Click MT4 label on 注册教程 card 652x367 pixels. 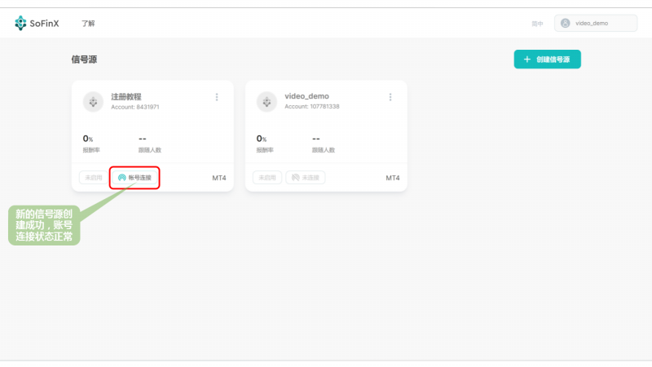[219, 177]
